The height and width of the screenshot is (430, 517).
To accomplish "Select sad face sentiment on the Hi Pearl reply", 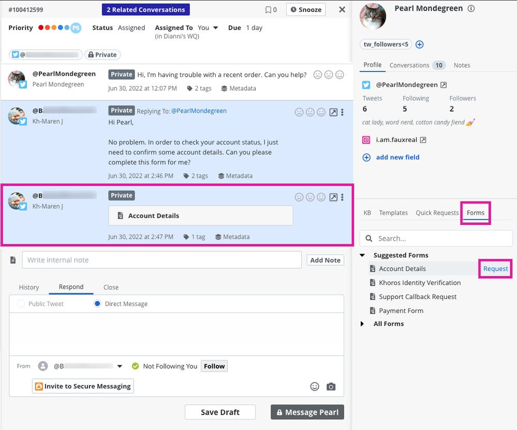I will [x=299, y=112].
